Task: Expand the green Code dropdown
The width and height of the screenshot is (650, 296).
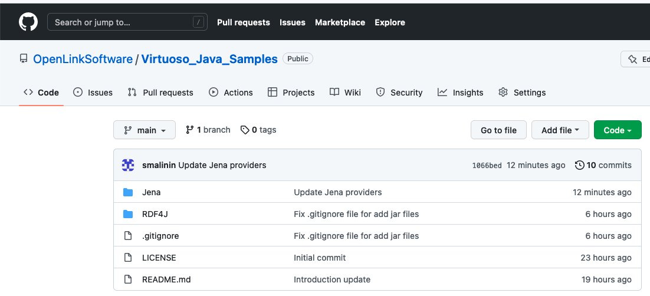Action: click(617, 130)
